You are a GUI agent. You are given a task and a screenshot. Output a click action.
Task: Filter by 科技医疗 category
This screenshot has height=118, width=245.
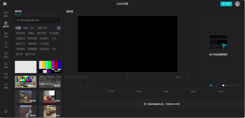[44, 39]
